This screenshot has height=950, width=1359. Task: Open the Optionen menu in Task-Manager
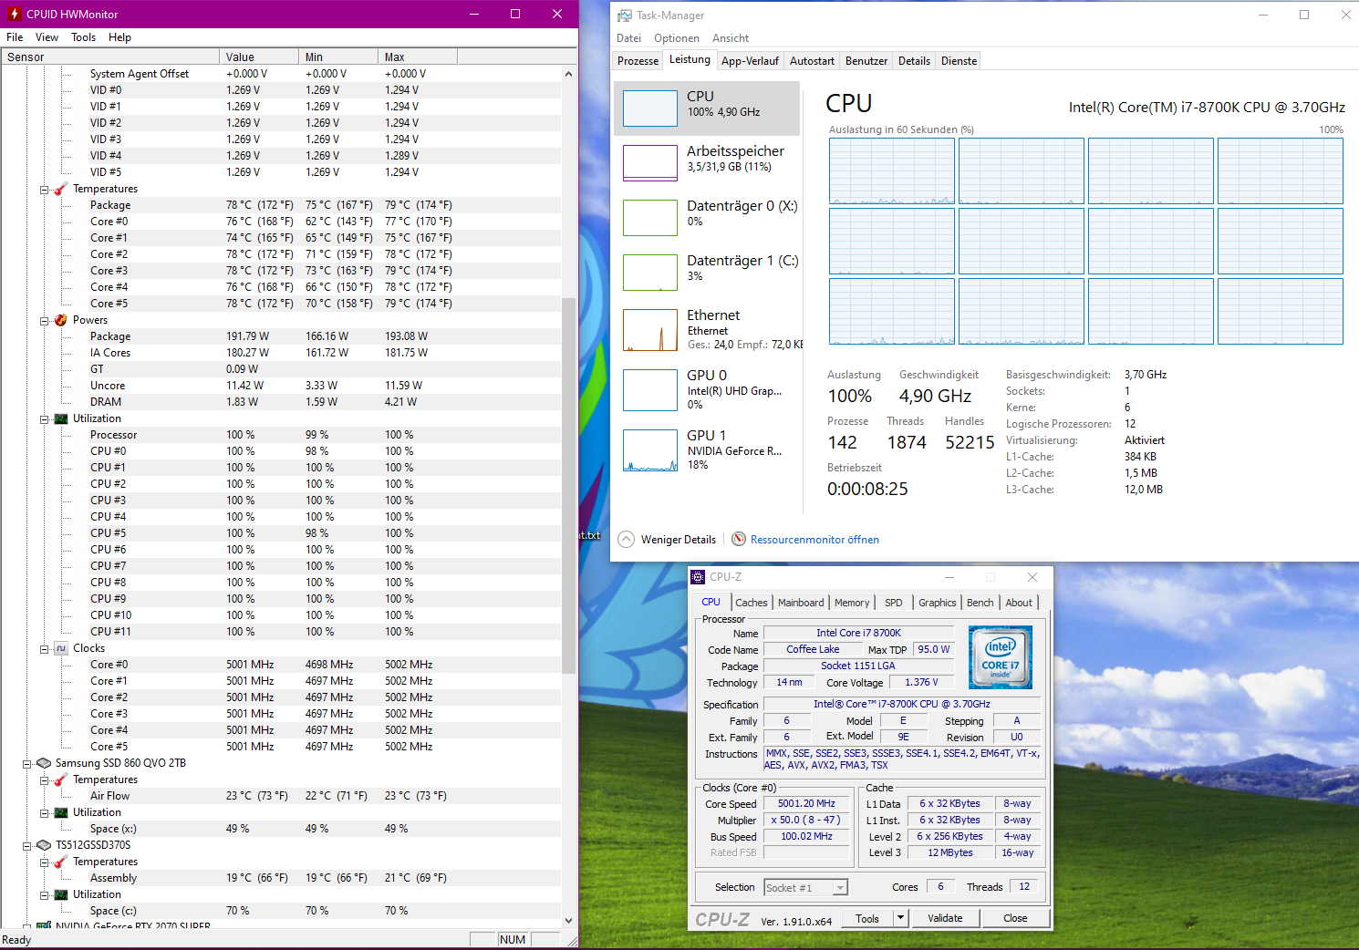coord(676,37)
